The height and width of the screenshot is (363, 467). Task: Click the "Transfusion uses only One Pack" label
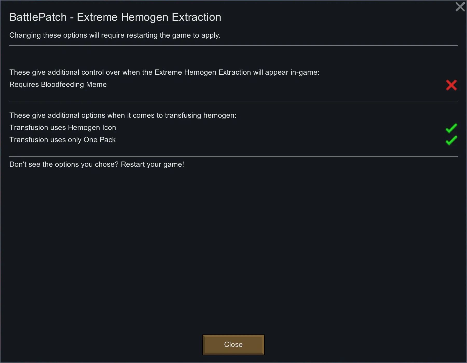(62, 140)
